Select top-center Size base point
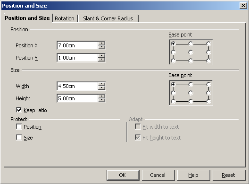The width and height of the screenshot is (249, 184). click(191, 84)
